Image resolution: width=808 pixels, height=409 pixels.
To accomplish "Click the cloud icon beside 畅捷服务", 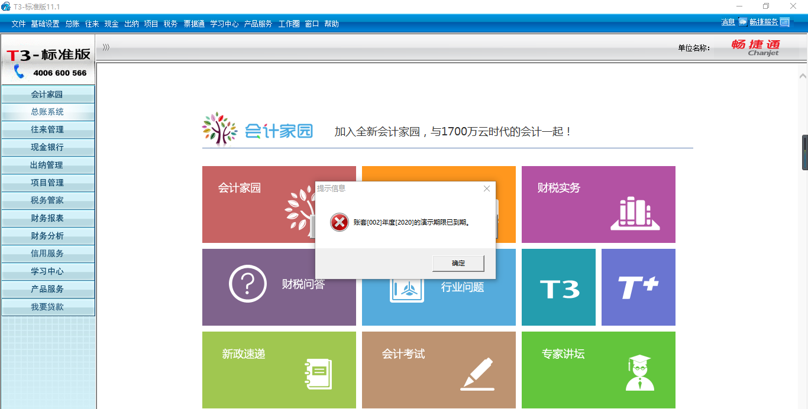I will pos(743,22).
